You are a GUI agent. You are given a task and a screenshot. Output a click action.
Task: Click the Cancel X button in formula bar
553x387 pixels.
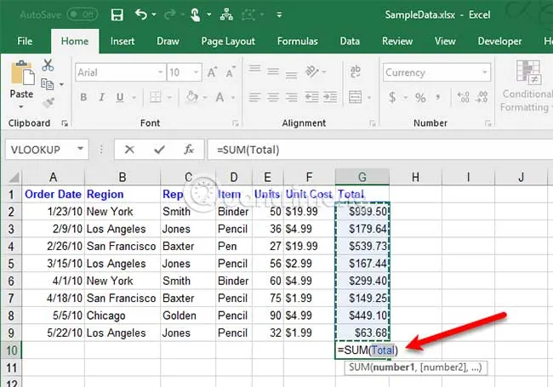tap(129, 150)
